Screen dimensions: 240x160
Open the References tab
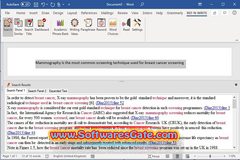89,13
